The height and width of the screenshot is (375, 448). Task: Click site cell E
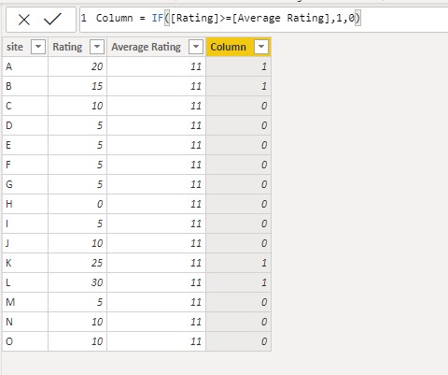[25, 145]
